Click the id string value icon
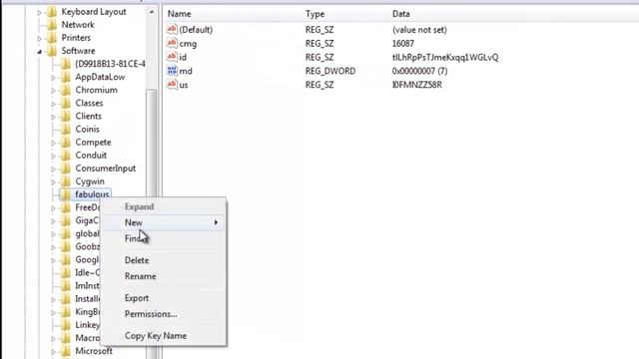 pyautogui.click(x=172, y=57)
